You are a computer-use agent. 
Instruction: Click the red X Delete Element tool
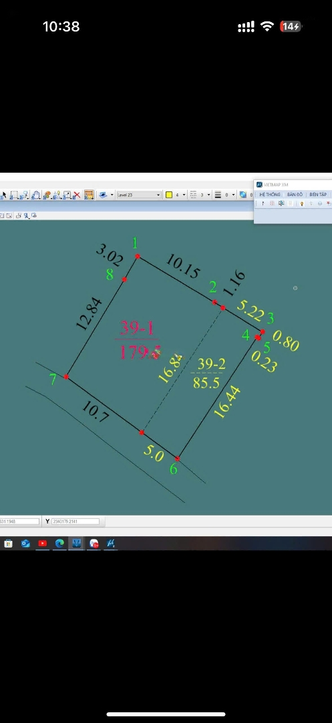[77, 195]
